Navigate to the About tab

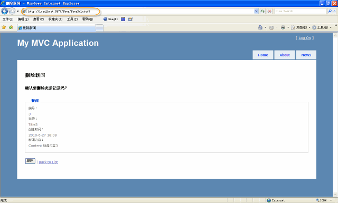click(x=285, y=55)
